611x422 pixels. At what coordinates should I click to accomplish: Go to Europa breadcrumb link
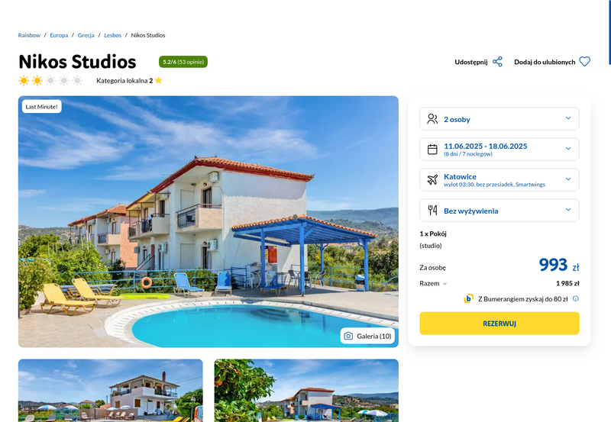click(59, 35)
